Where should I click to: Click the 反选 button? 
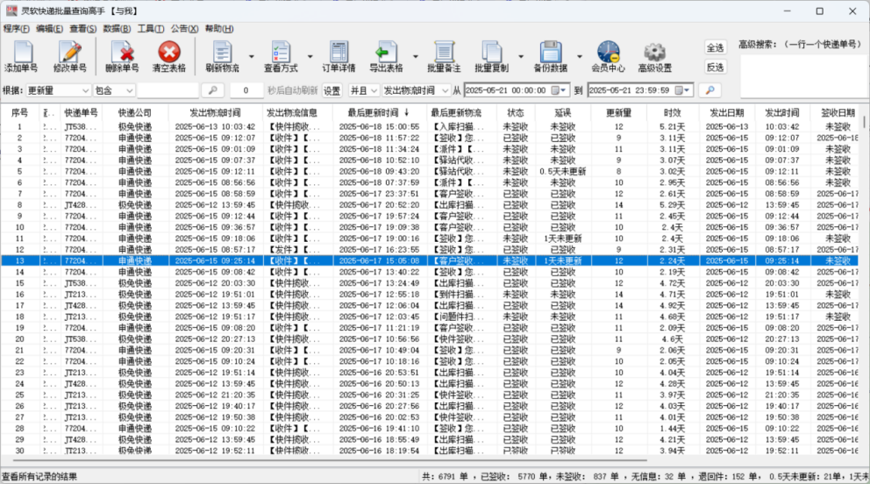point(715,68)
